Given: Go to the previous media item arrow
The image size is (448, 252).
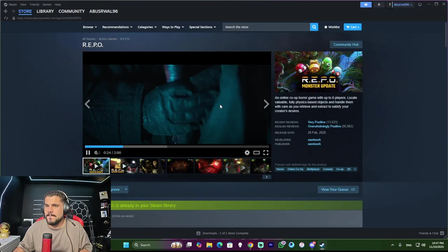Looking at the screenshot, I should (87, 104).
